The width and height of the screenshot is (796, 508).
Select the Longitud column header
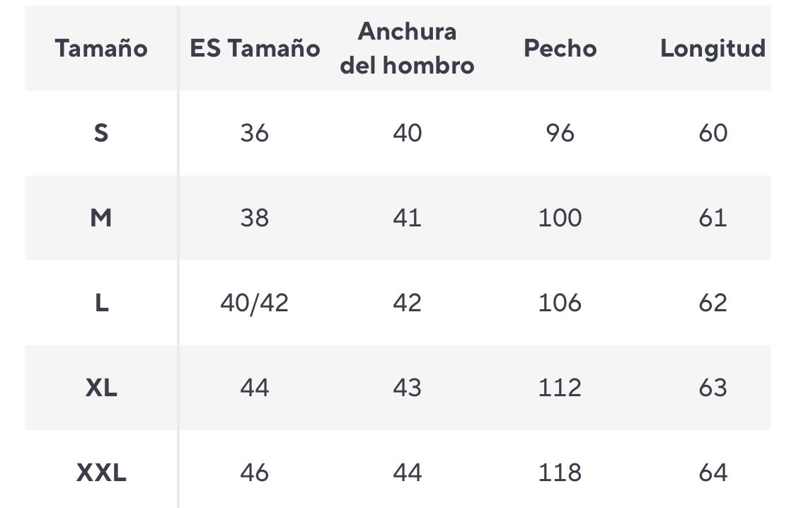point(713,48)
